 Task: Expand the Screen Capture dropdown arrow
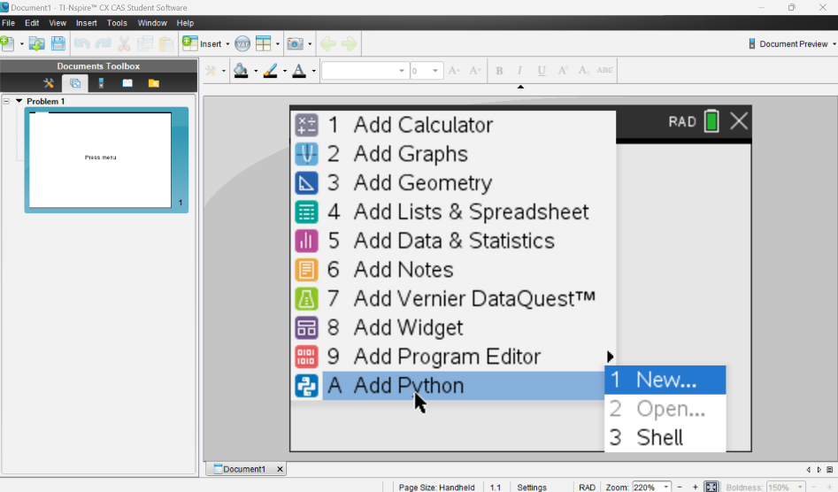pos(310,44)
